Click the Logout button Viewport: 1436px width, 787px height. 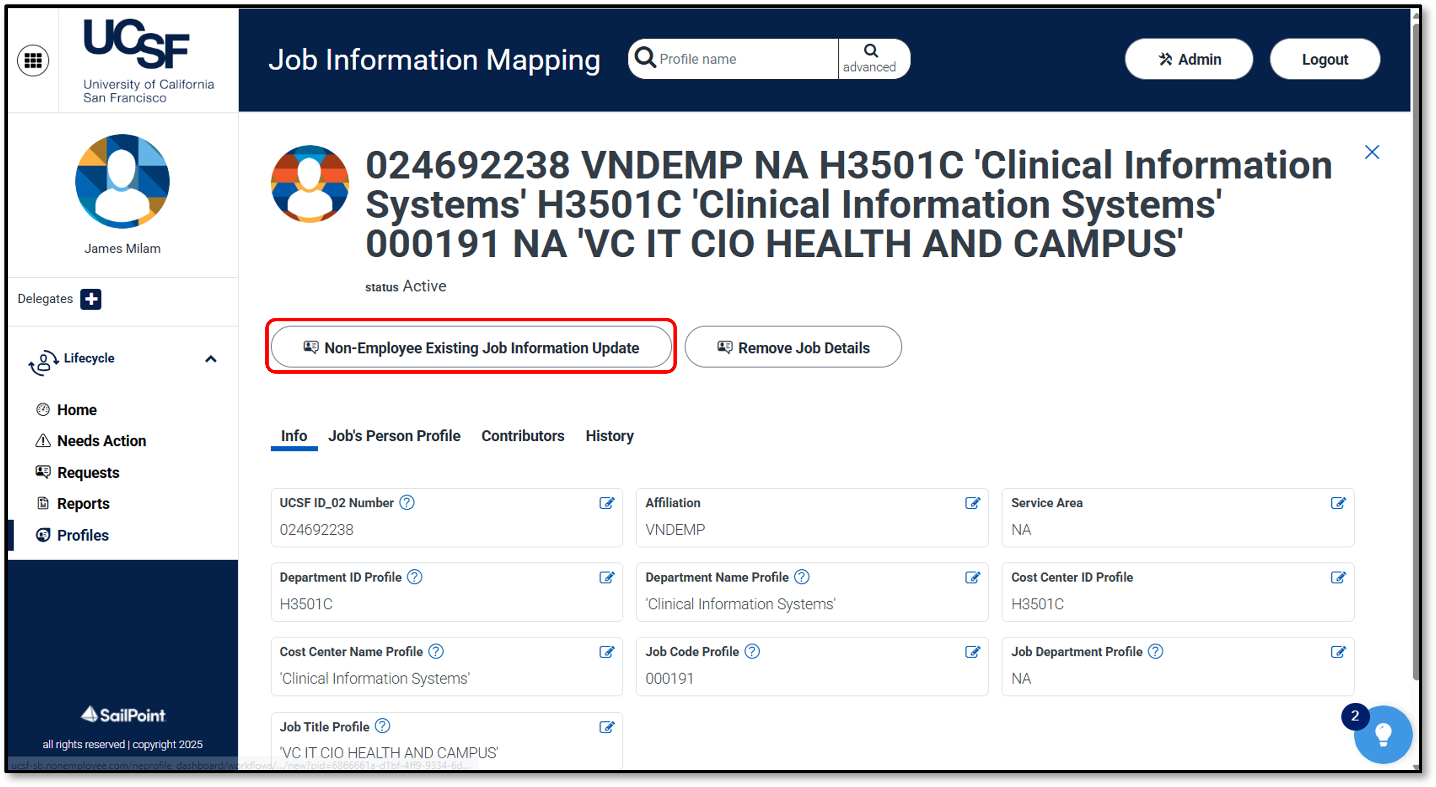[1324, 59]
